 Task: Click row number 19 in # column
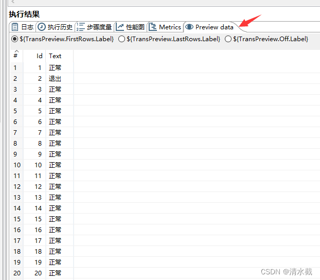(x=17, y=262)
